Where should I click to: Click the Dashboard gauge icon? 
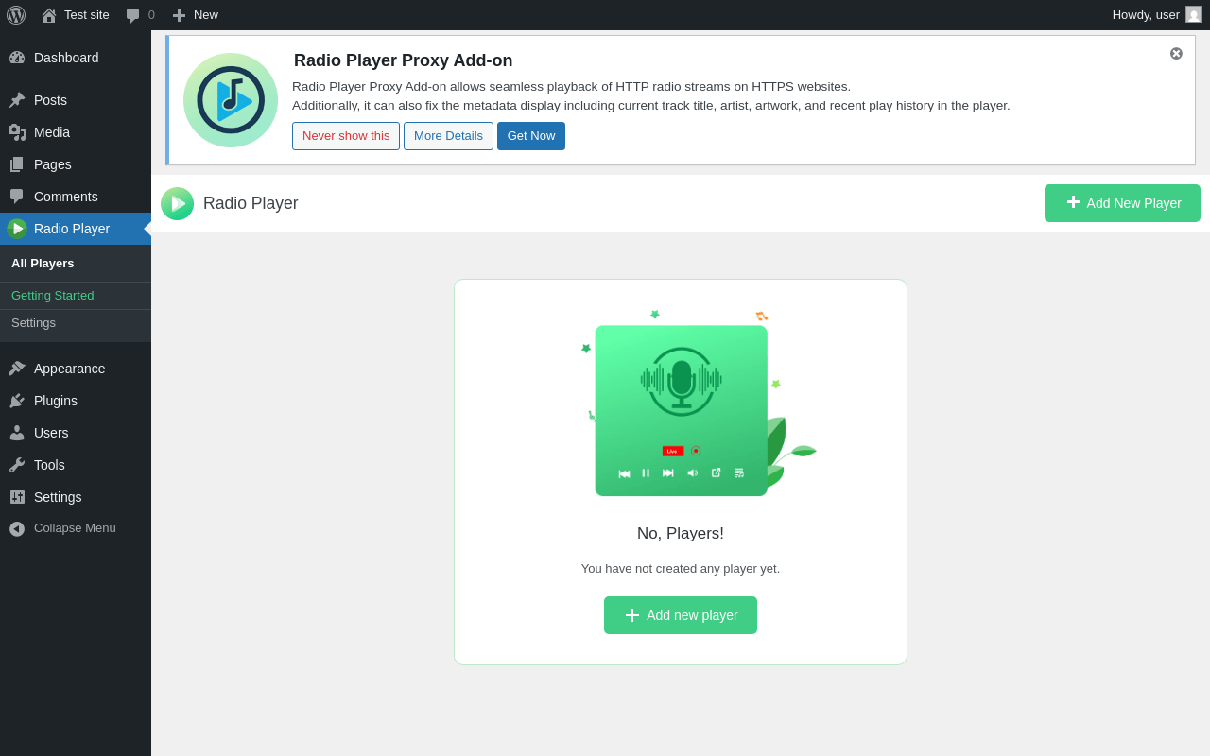click(x=17, y=58)
